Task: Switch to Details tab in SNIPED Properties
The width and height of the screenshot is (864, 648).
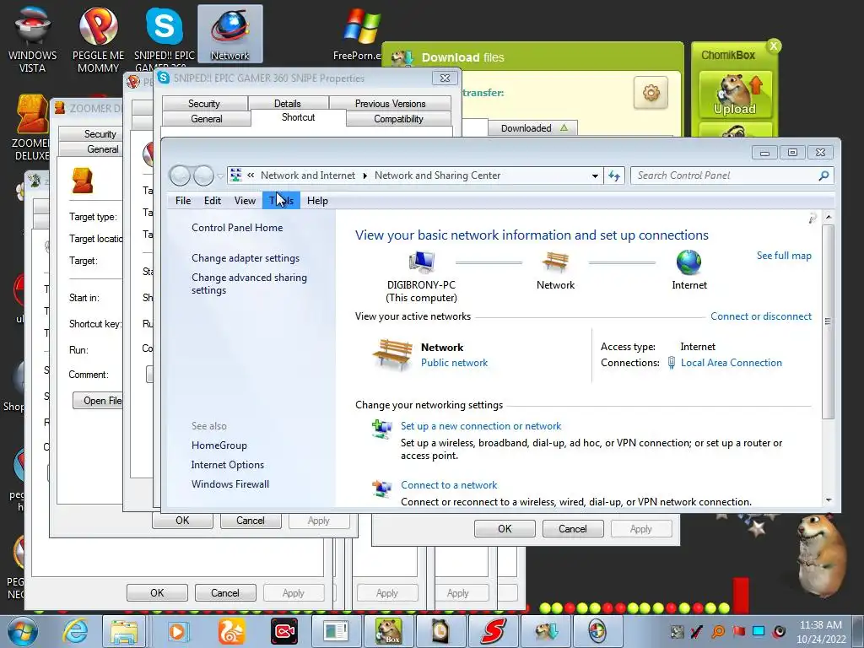Action: 288,104
